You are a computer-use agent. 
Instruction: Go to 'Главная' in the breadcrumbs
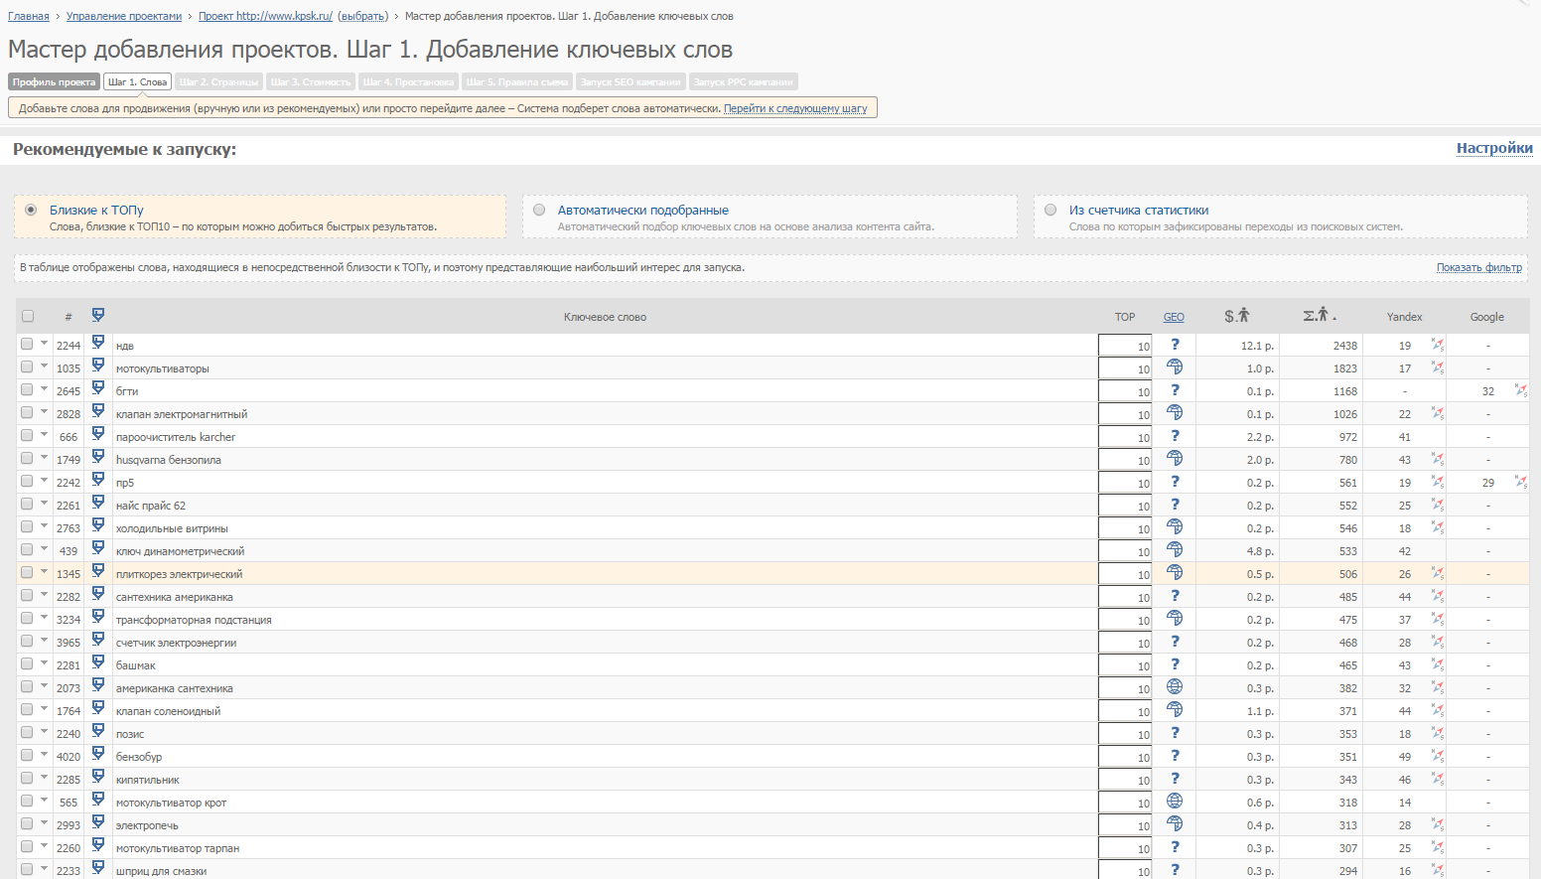coord(29,16)
